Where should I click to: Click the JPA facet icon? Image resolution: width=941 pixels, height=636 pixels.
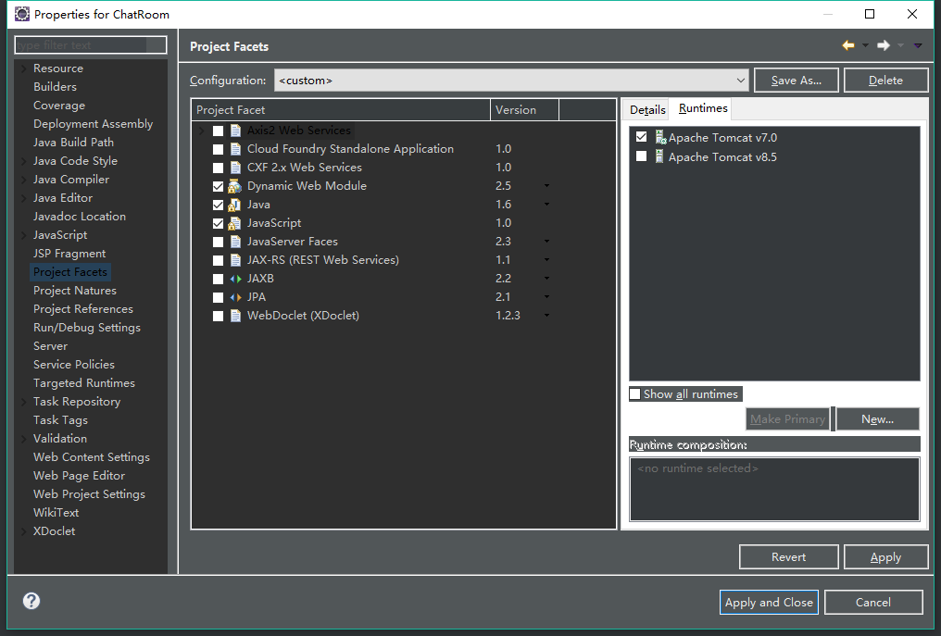[236, 297]
